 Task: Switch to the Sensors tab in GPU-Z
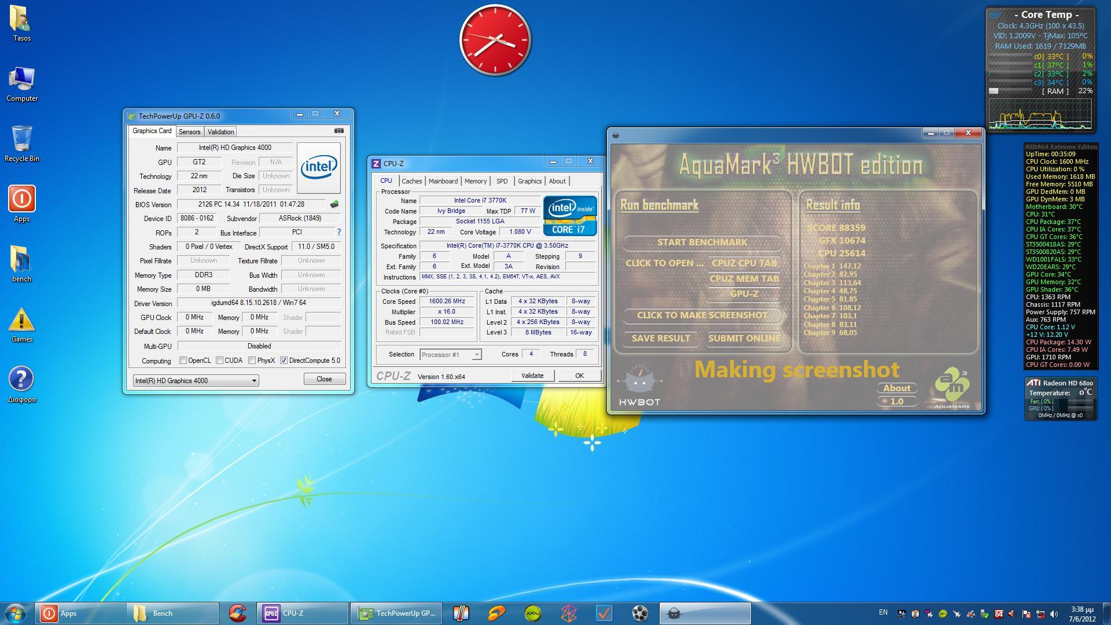(x=189, y=132)
